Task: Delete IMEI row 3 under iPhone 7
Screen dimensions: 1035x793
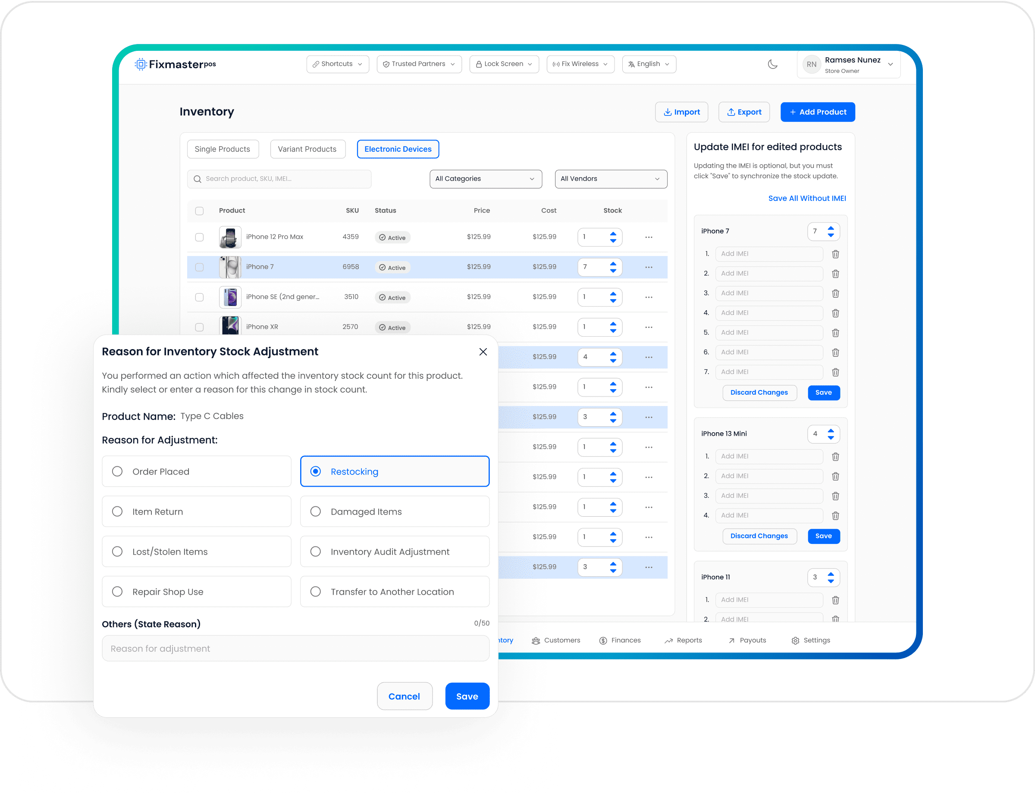Action: click(835, 293)
